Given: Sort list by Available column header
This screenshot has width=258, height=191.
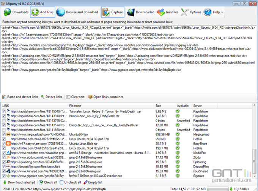Looking at the screenshot, I should [183, 106].
